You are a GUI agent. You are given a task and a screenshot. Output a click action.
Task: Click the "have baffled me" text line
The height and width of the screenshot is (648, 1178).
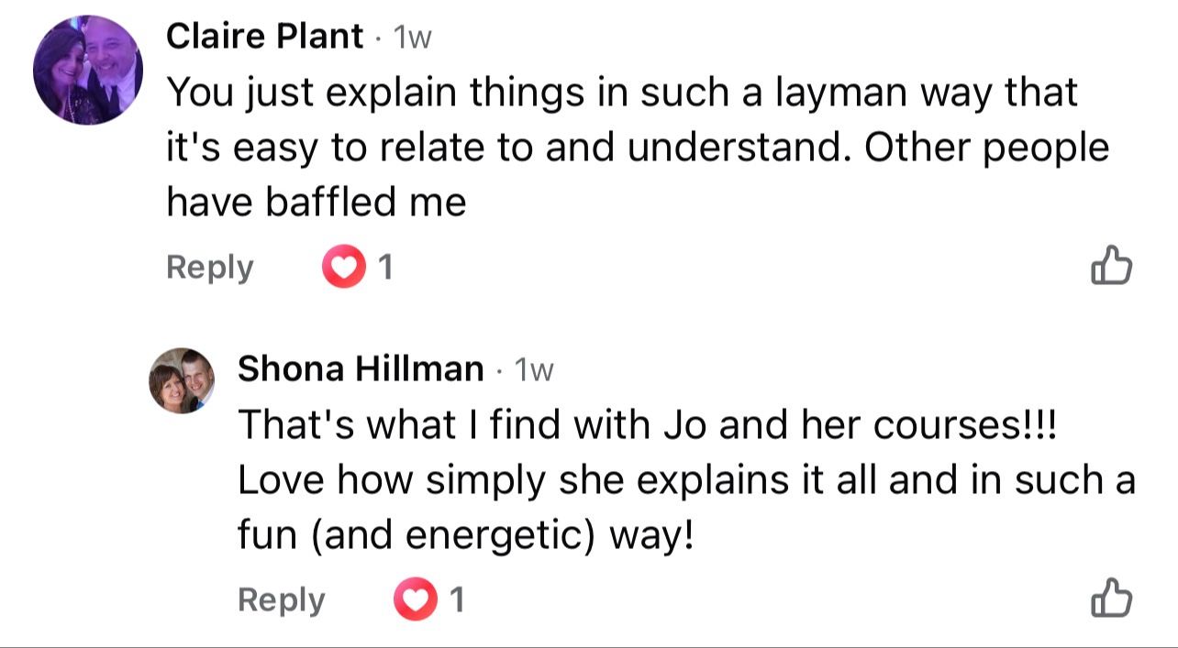tap(317, 202)
